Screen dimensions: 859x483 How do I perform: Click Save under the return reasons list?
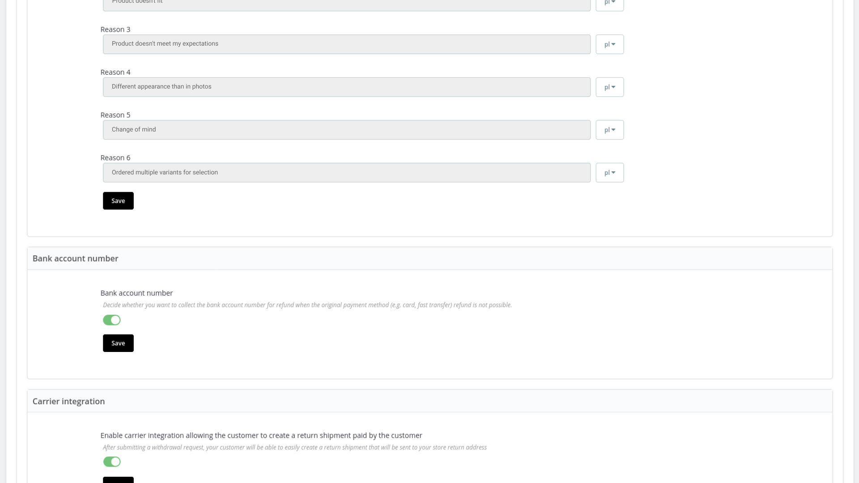pyautogui.click(x=118, y=200)
